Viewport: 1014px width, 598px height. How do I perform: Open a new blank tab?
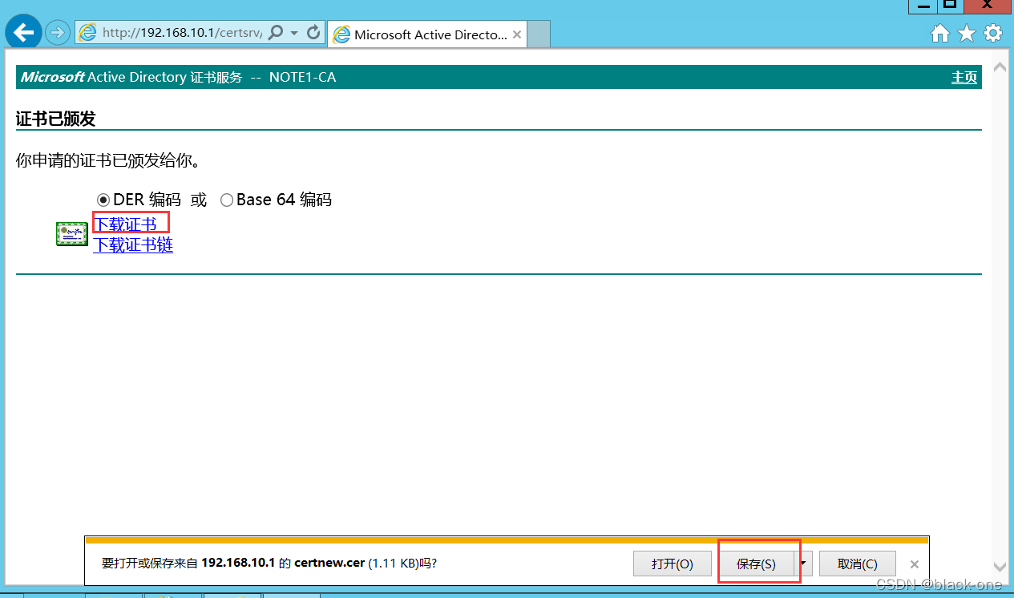point(539,34)
